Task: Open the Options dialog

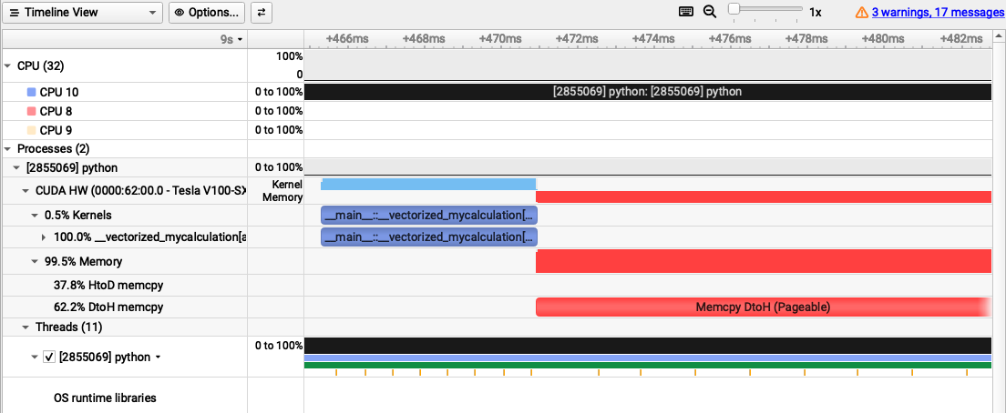Action: (x=207, y=13)
